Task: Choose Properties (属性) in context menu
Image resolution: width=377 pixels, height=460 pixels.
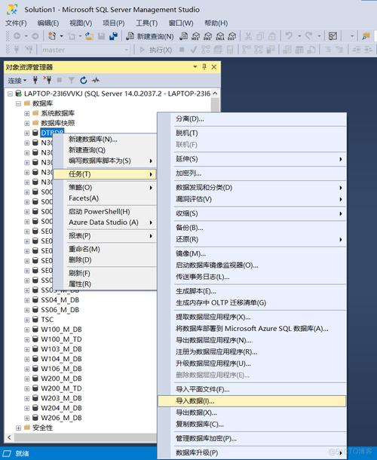Action: pyautogui.click(x=106, y=284)
